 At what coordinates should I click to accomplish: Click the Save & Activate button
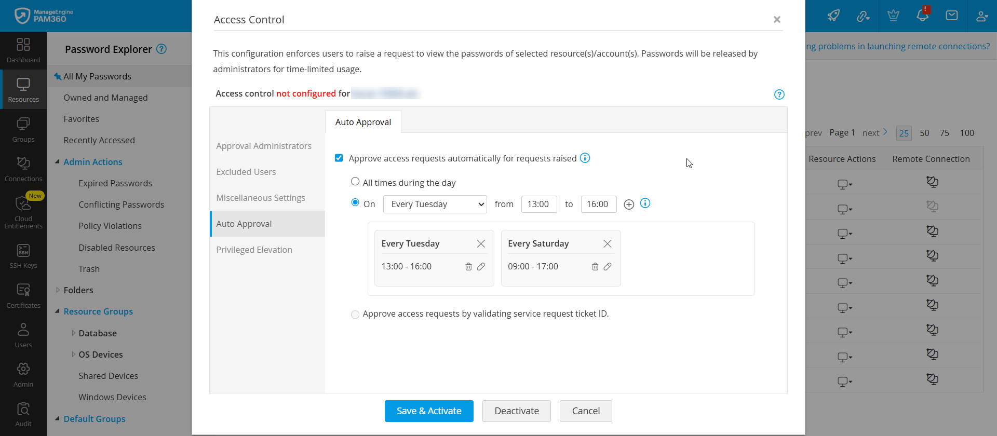pyautogui.click(x=429, y=411)
